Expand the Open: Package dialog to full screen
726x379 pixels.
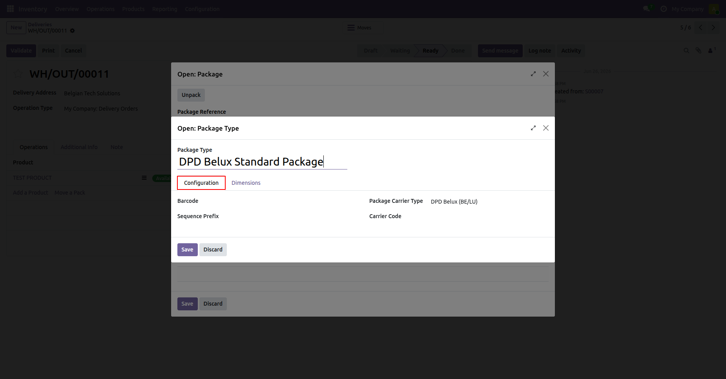tap(533, 74)
